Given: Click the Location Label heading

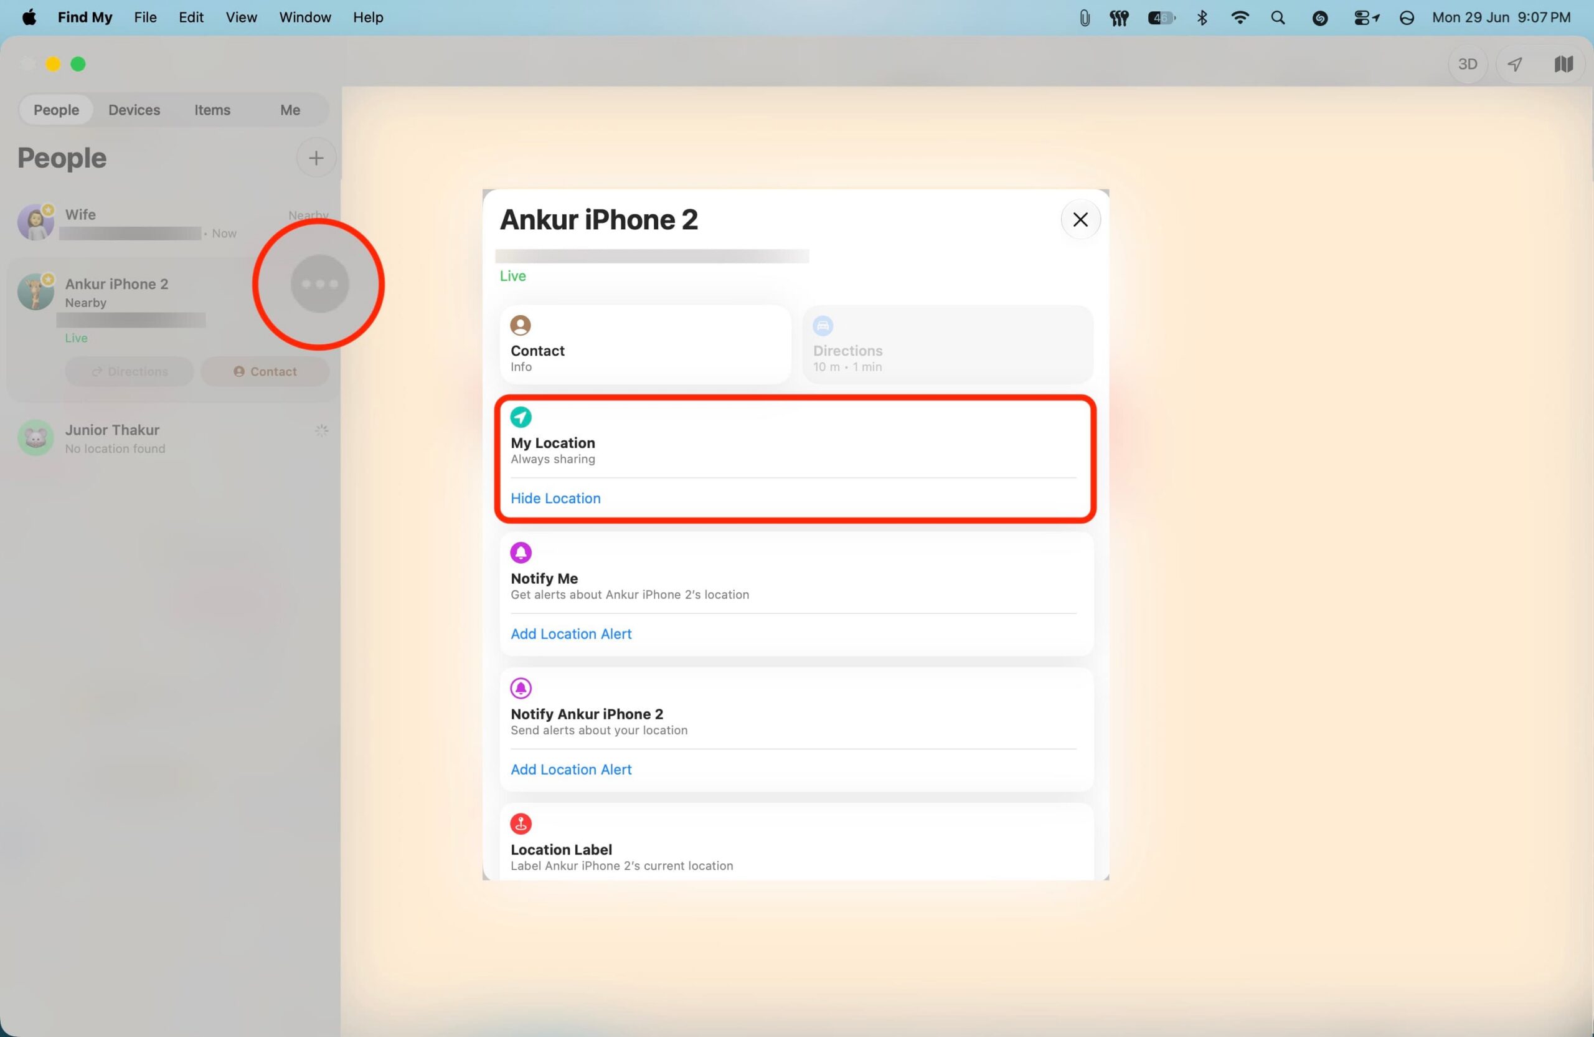Looking at the screenshot, I should click(x=561, y=850).
